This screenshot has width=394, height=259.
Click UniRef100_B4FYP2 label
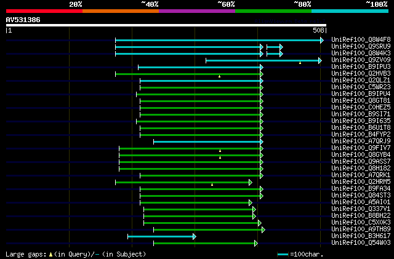(x=361, y=135)
